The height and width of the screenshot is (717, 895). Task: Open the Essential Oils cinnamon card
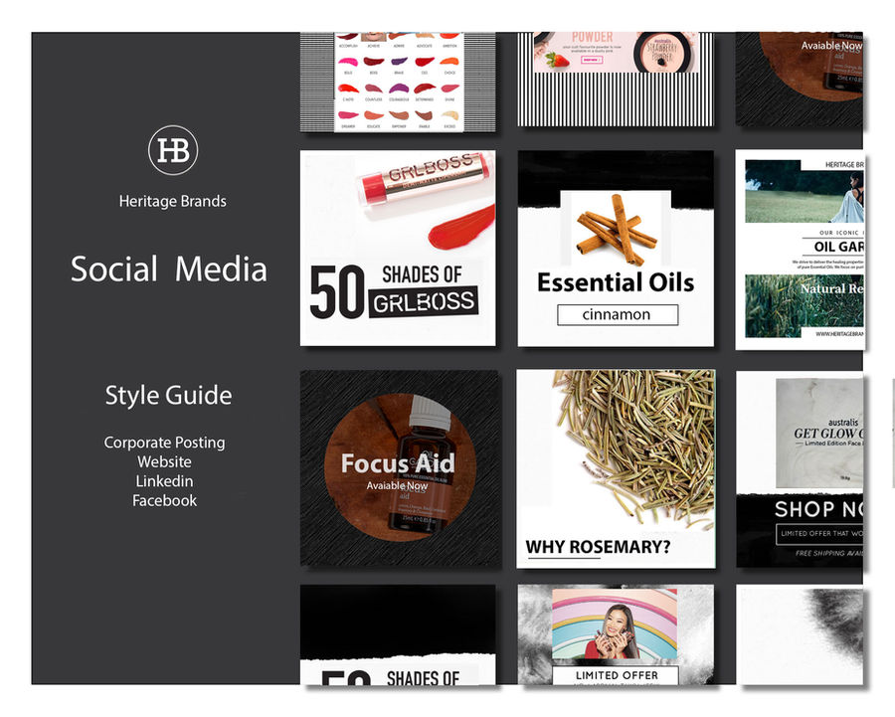(x=616, y=249)
